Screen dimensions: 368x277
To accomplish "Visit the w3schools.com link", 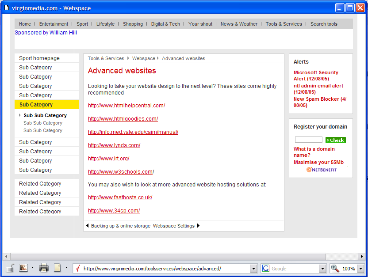I will [x=121, y=172].
